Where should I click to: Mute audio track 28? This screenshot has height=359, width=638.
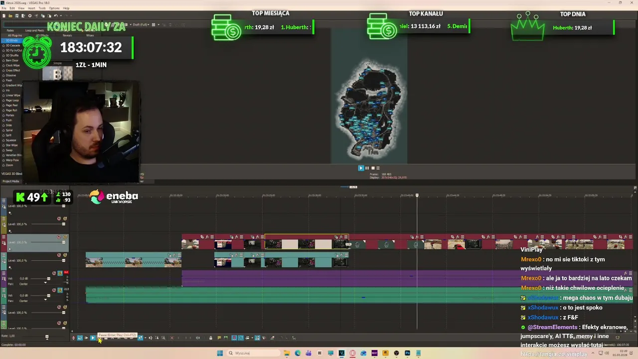pos(54,273)
